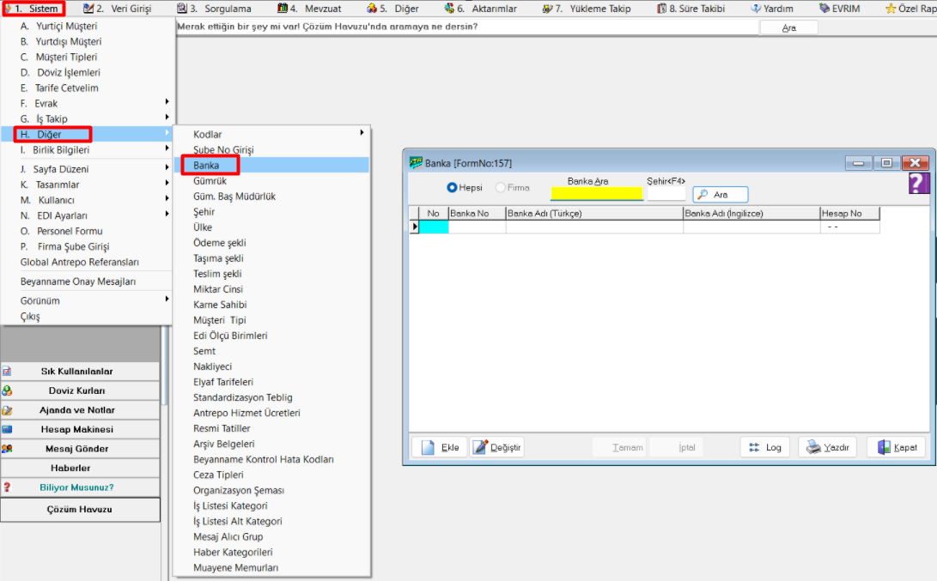Open the Çözüm Havuzu sidebar button
This screenshot has height=581, width=937.
[x=80, y=510]
